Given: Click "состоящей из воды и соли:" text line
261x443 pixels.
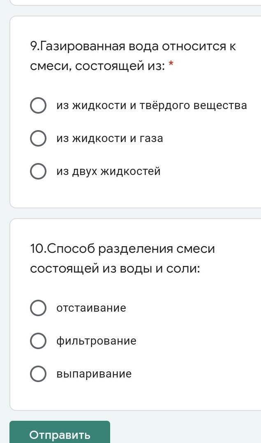Looking at the screenshot, I should pyautogui.click(x=115, y=268).
